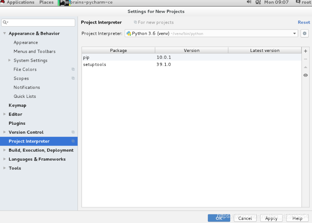
Task: Open interpreter settings gear menu
Action: [x=305, y=33]
